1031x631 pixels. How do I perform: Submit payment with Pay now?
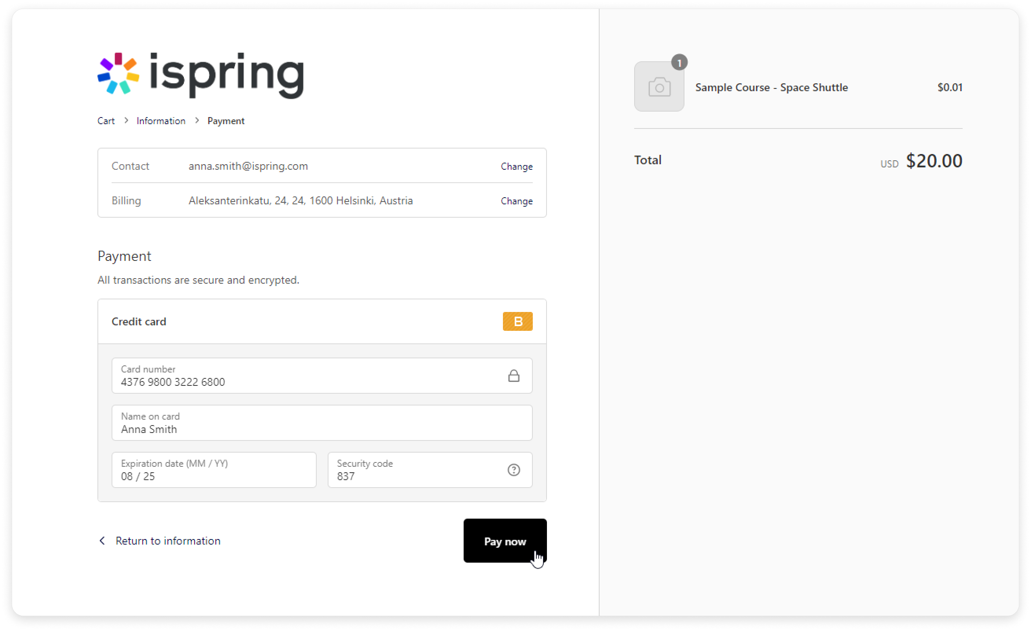pyautogui.click(x=504, y=541)
